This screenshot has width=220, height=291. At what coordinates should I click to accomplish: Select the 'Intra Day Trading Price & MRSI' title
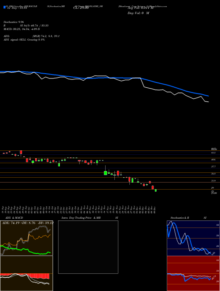tap(90, 218)
